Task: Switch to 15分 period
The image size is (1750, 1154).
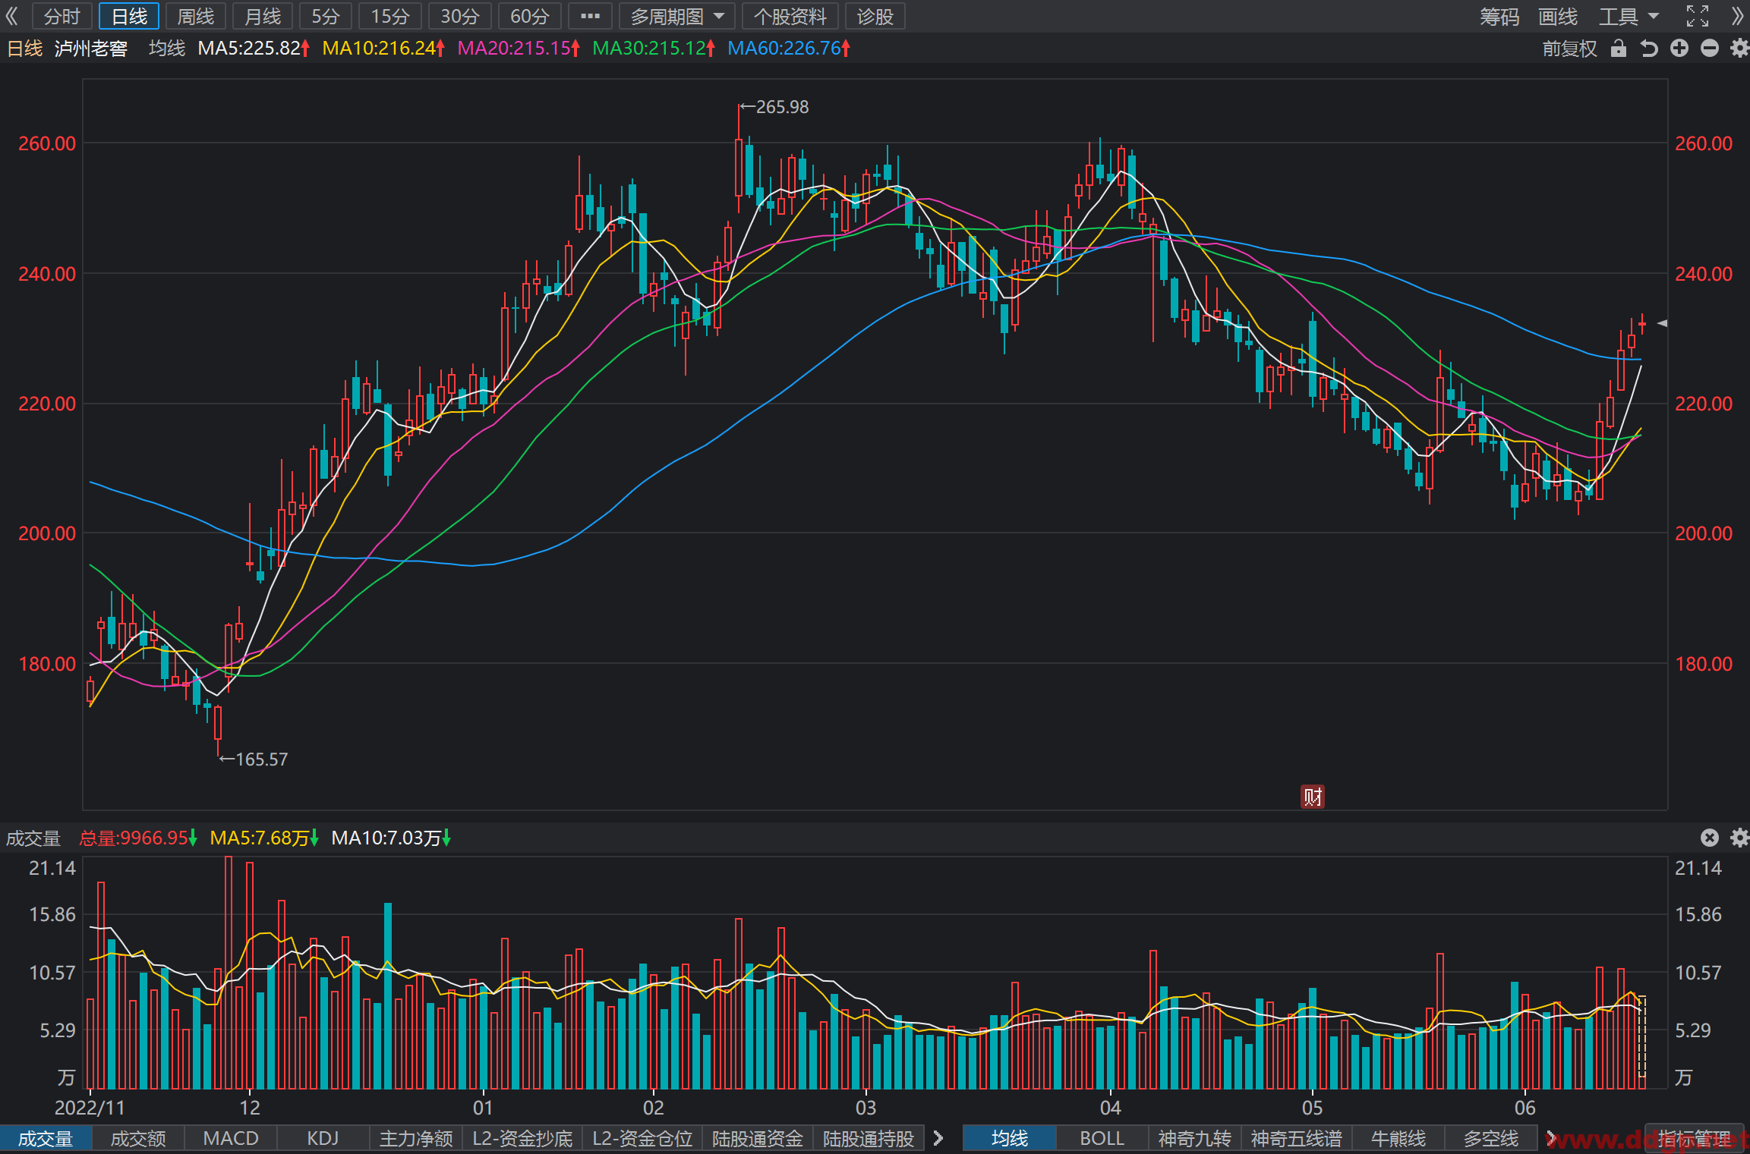Action: coord(390,16)
